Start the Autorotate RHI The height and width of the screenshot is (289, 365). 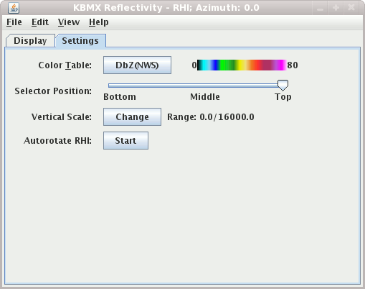125,140
